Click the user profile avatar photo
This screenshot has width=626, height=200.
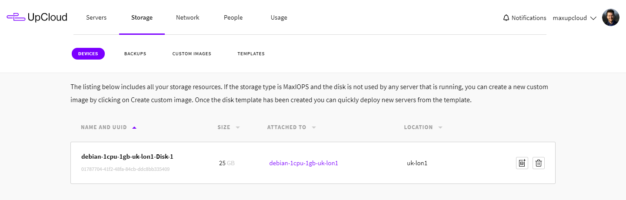click(610, 18)
